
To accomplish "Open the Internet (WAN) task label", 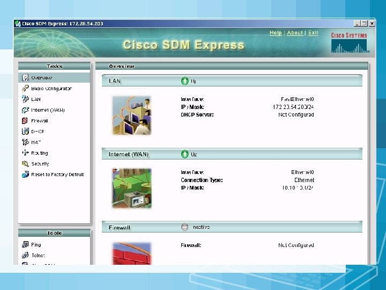I will 48,110.
